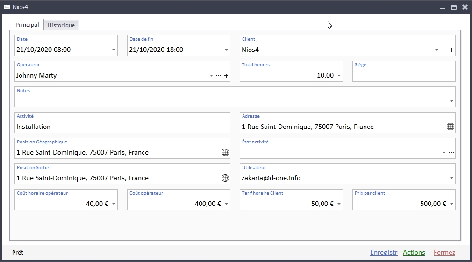Add new Operateur with plus icon

(226, 76)
